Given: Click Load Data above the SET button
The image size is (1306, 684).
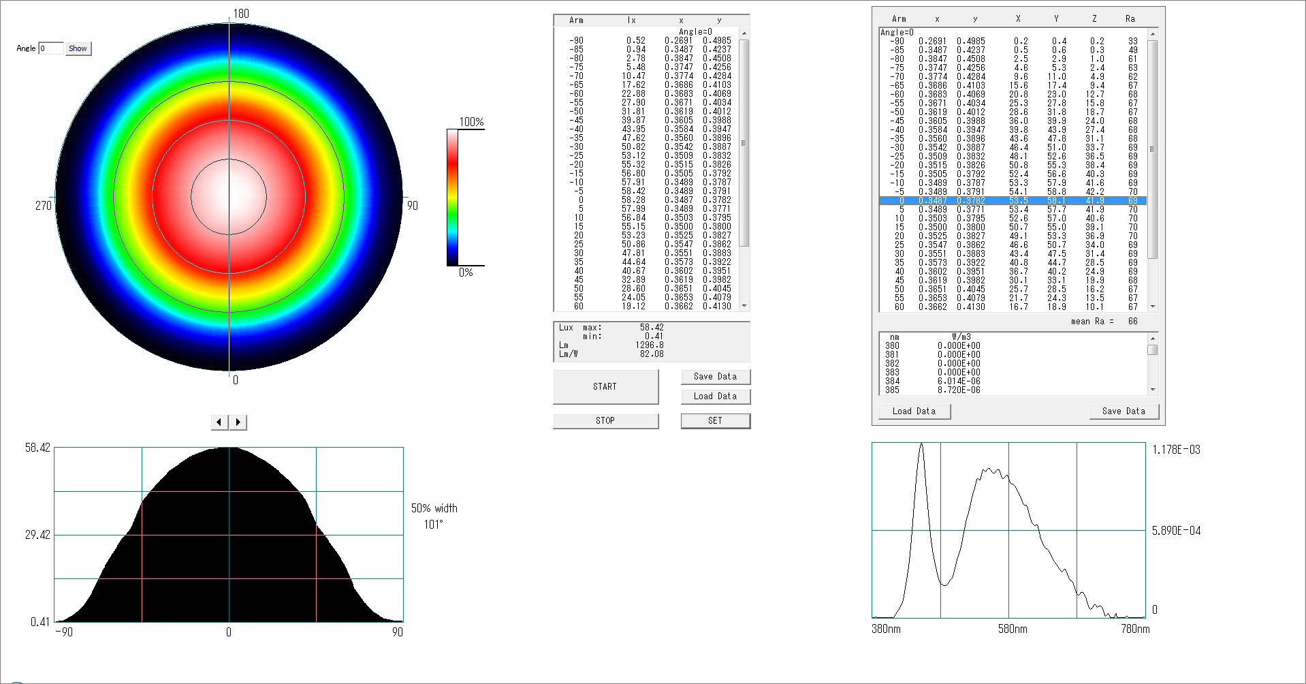Looking at the screenshot, I should point(715,397).
